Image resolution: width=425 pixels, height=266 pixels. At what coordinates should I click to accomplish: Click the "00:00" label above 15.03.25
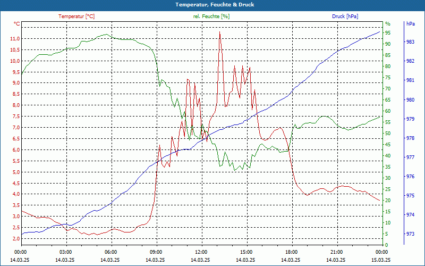(381, 252)
